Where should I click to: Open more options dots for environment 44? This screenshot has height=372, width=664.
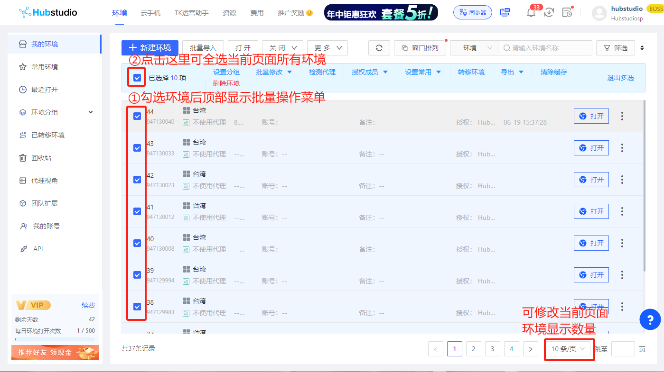[622, 116]
